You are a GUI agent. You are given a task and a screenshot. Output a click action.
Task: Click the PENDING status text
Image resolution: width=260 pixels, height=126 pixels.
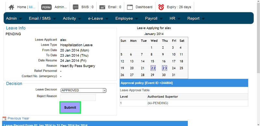(x=13, y=34)
